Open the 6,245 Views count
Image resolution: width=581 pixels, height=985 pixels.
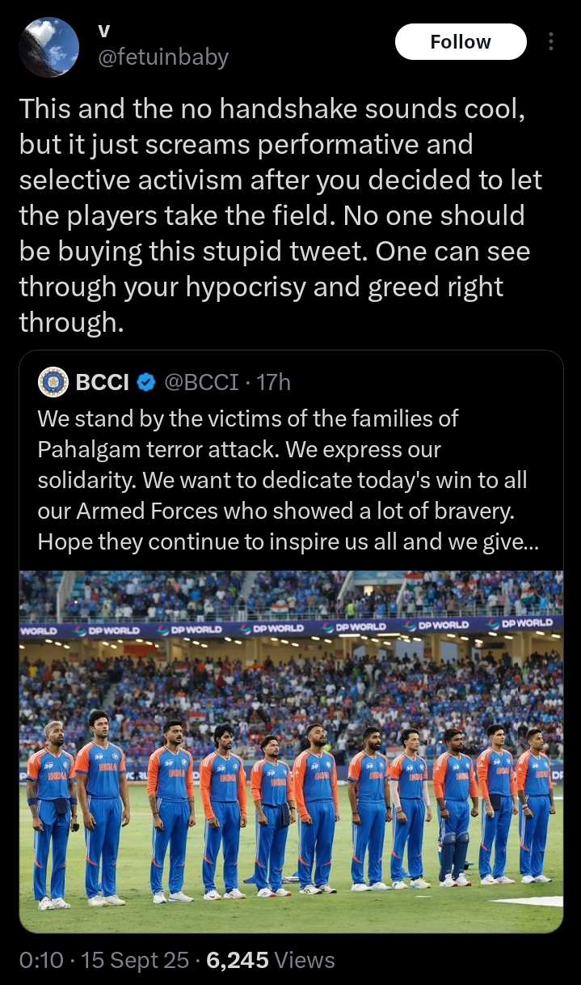(271, 960)
